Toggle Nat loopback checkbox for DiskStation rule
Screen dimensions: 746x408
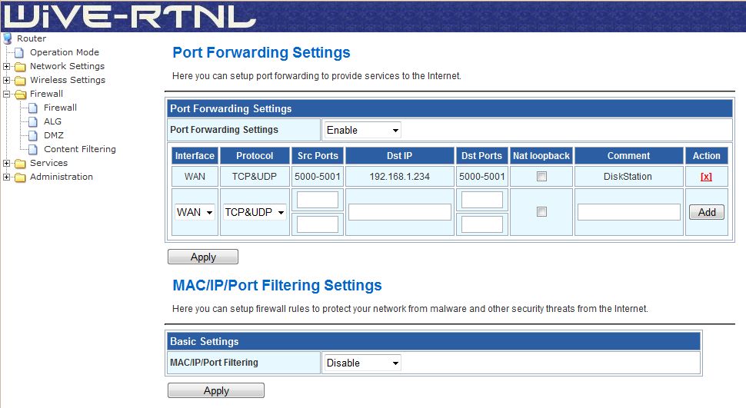pos(541,176)
